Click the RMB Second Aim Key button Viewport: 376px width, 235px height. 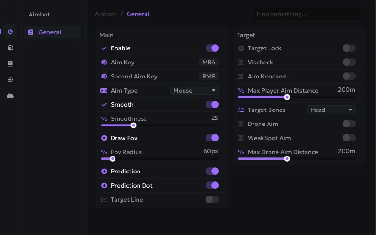pyautogui.click(x=208, y=77)
